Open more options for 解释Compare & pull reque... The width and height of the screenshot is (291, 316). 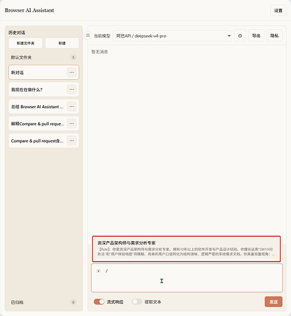pos(71,123)
